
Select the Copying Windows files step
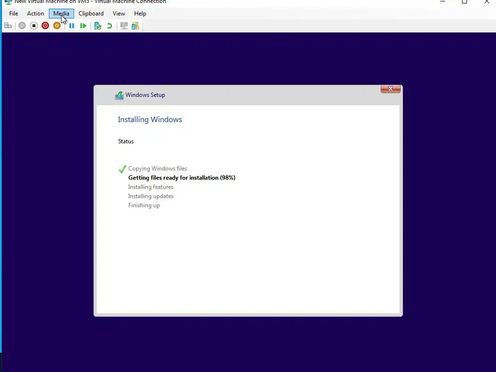coord(157,169)
